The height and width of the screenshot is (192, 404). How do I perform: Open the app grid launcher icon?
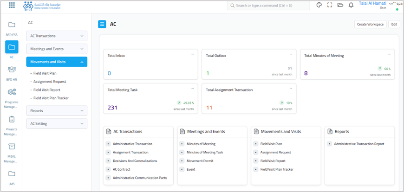coord(12,6)
